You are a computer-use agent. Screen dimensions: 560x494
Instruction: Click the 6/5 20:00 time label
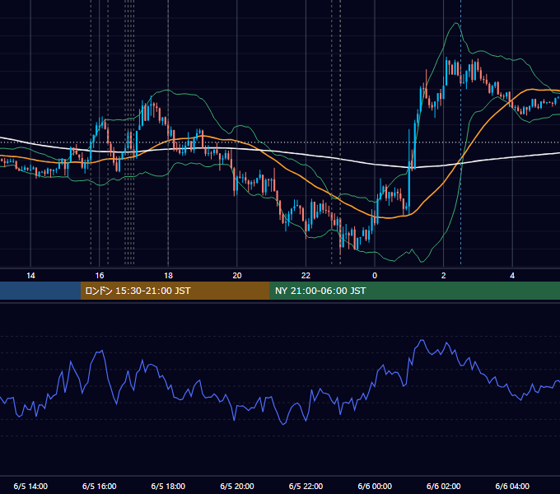(x=237, y=486)
